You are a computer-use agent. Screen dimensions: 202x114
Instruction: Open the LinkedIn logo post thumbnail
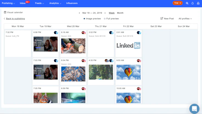pos(128,45)
